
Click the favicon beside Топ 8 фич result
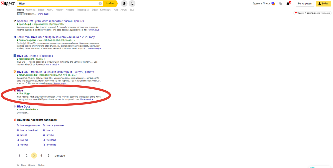pyautogui.click(x=15, y=37)
